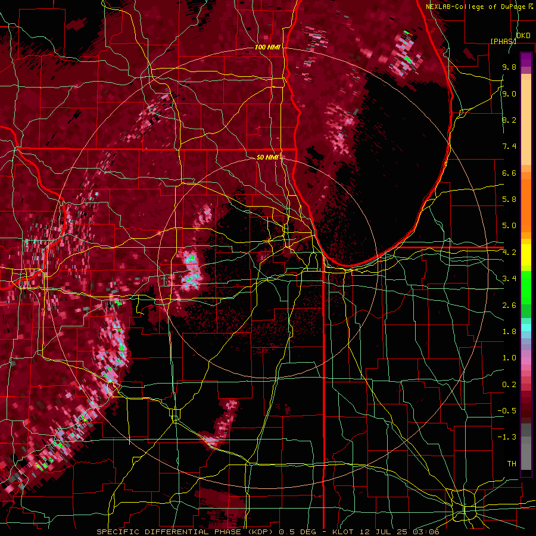This screenshot has width=536, height=536.
Task: Click the 9.0 value on color scale
Action: 509,94
